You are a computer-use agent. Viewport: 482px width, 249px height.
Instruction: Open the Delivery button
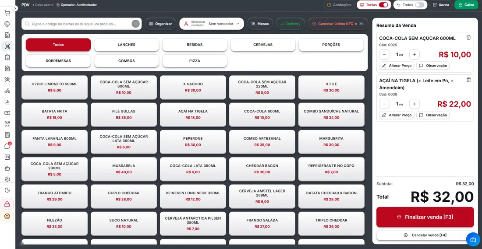[x=291, y=24]
